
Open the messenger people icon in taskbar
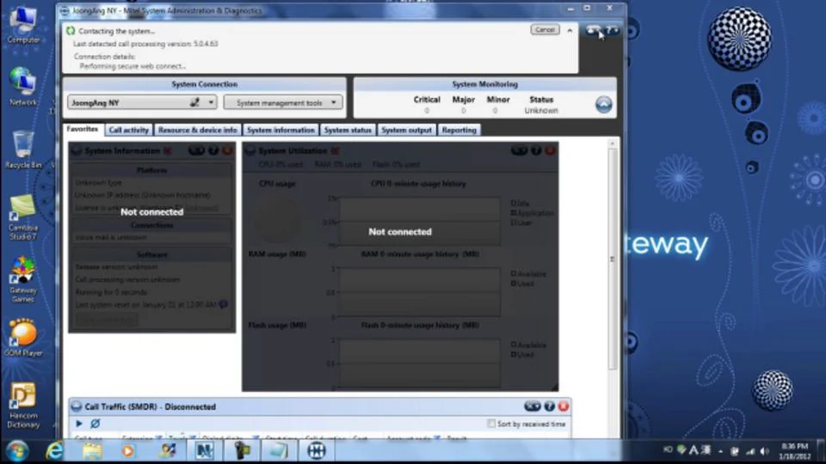click(x=167, y=451)
